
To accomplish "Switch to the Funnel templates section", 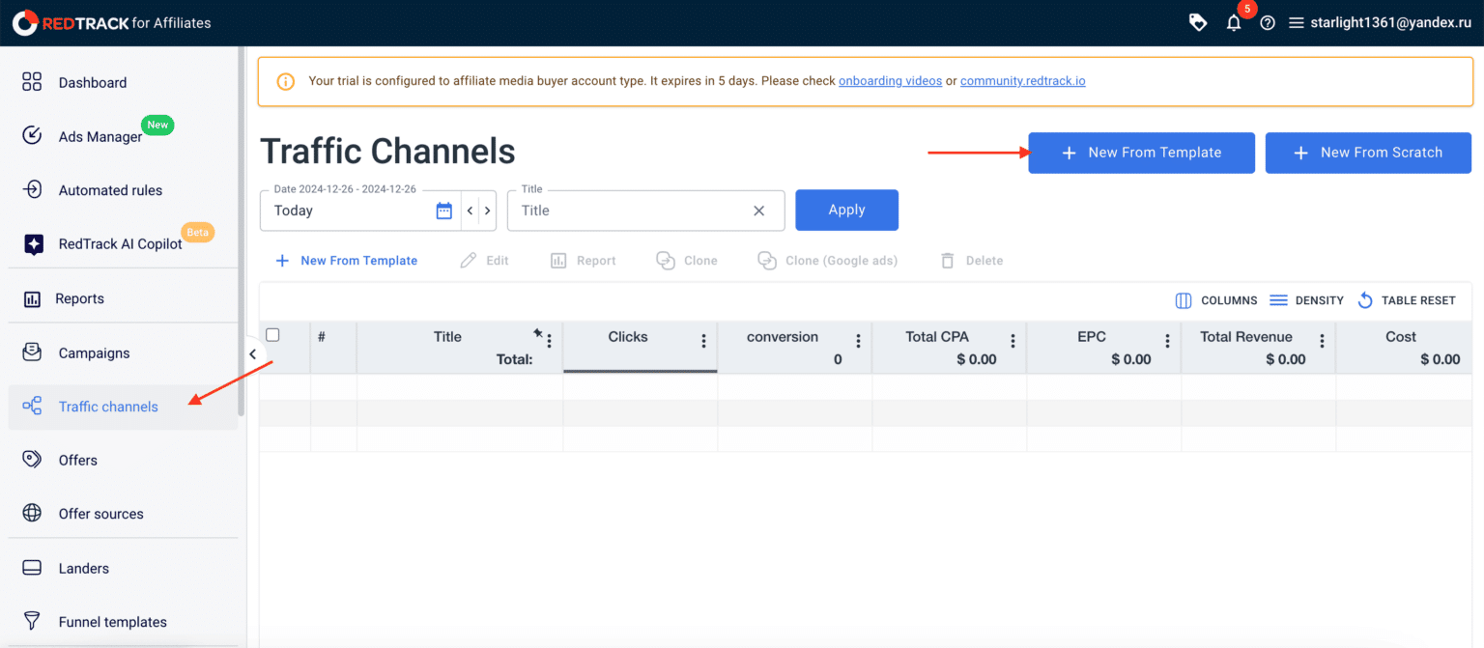I will click(x=112, y=621).
